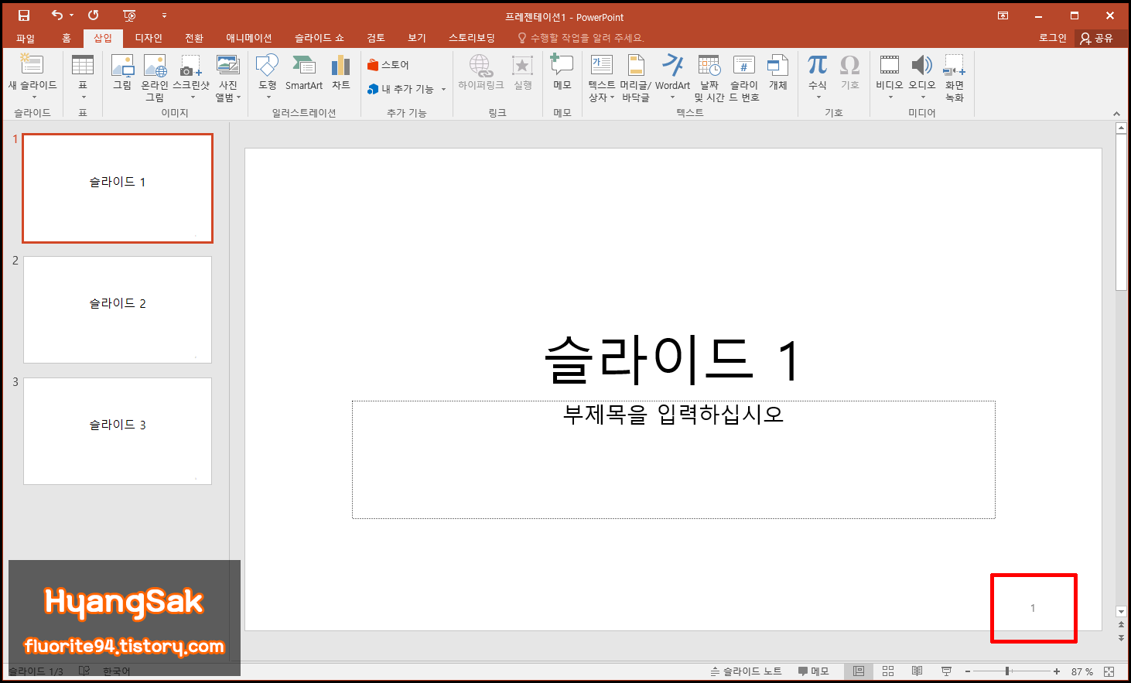Click the redo arrow in the title bar
1131x683 pixels.
[93, 15]
